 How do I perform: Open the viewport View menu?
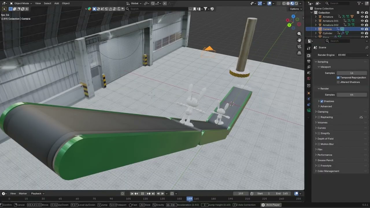click(38, 3)
